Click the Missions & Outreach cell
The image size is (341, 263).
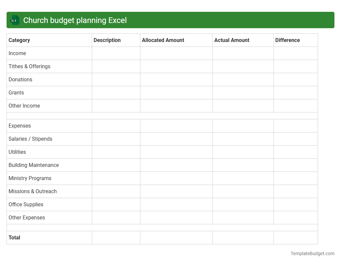[32, 191]
